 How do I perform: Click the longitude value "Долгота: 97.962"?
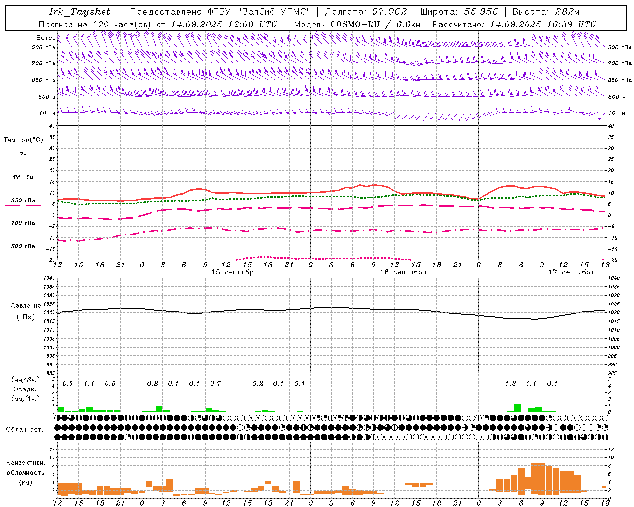tap(366, 12)
